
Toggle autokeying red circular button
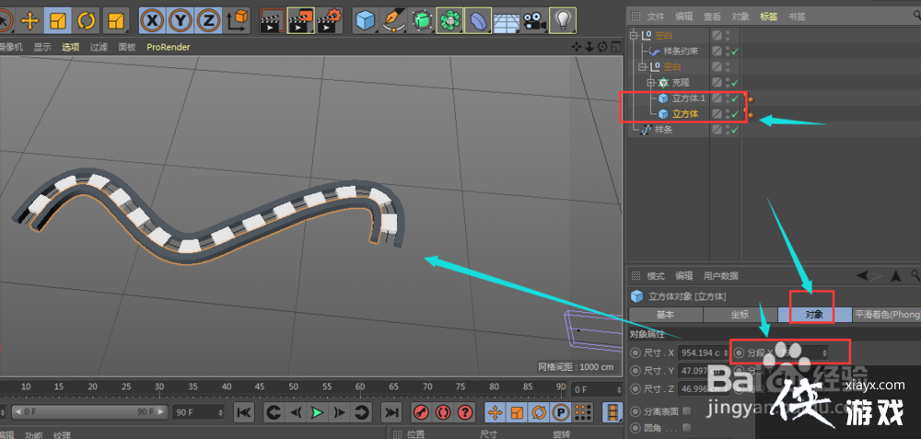(x=442, y=412)
